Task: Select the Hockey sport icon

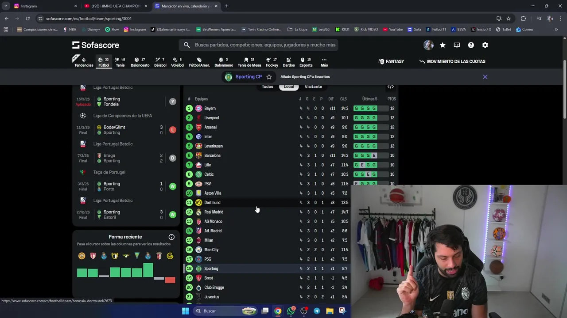Action: [x=272, y=62]
